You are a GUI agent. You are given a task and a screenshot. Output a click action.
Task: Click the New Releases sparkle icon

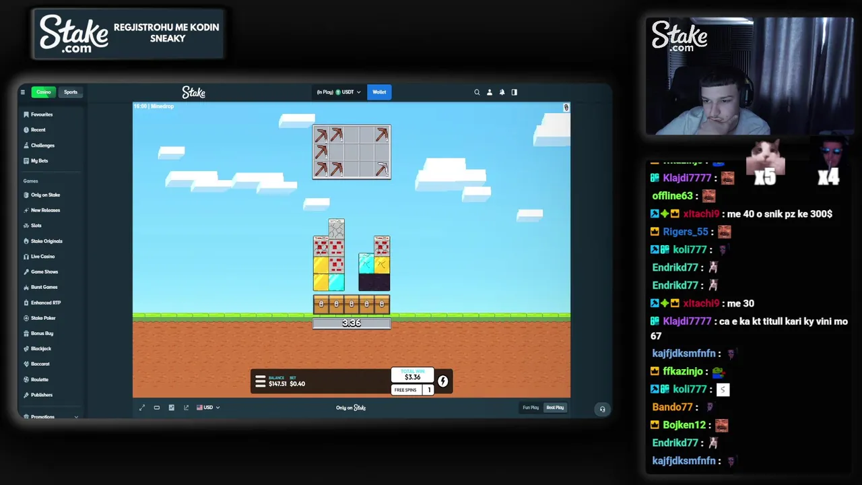[26, 210]
